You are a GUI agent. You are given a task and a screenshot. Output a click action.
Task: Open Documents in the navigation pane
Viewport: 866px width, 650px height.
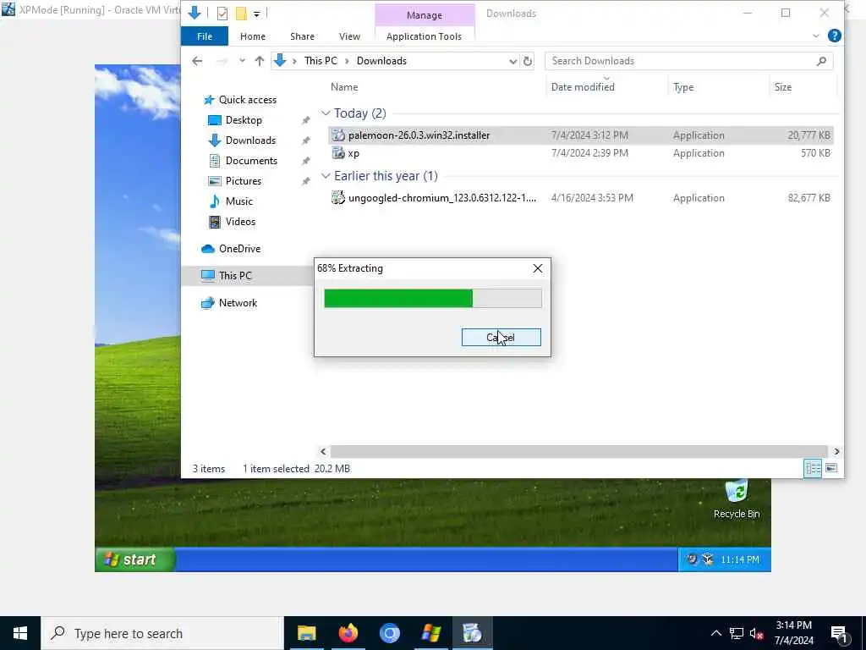[x=251, y=161]
